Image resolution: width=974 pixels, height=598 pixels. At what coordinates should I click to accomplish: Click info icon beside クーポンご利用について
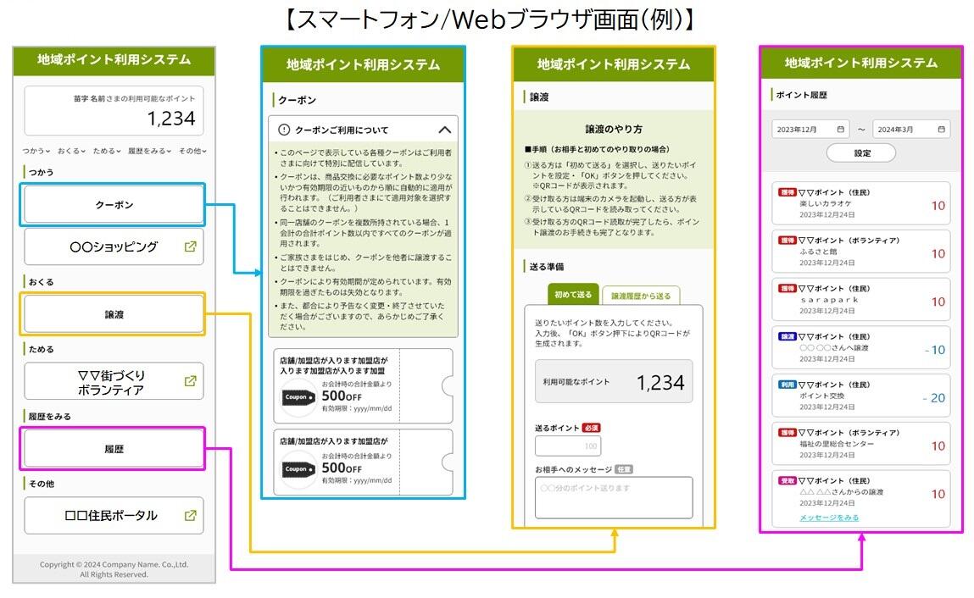[284, 130]
